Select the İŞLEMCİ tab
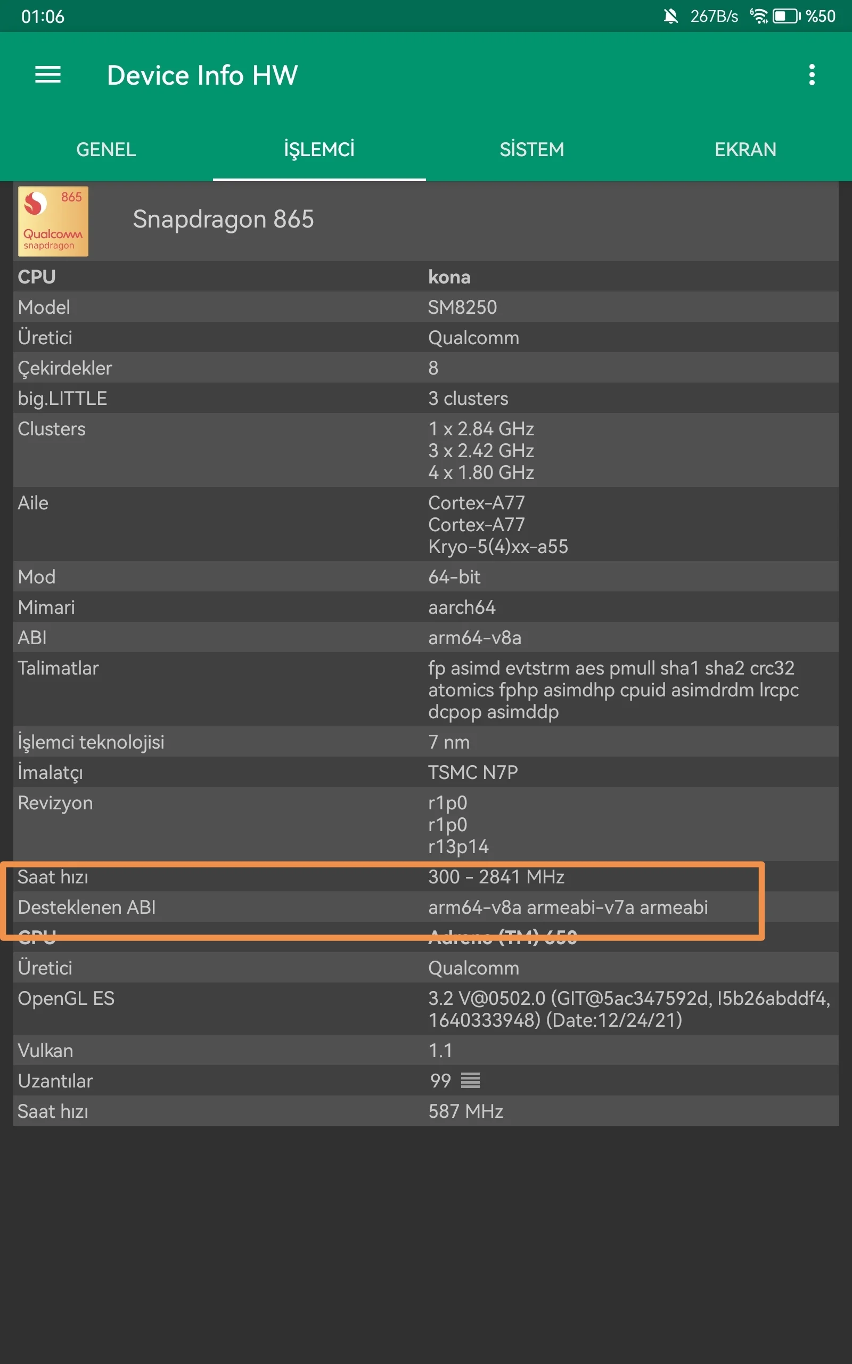This screenshot has width=852, height=1364. click(x=319, y=149)
